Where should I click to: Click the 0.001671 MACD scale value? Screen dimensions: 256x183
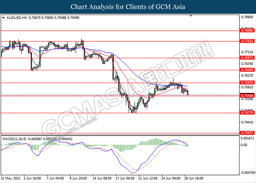coord(248,138)
